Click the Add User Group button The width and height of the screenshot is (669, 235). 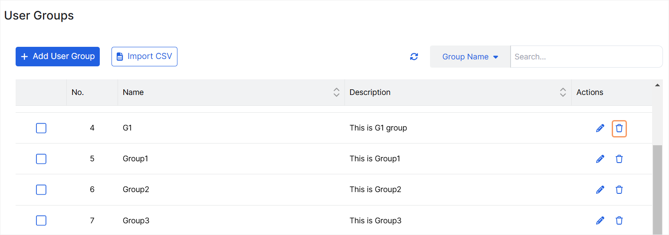pos(58,56)
